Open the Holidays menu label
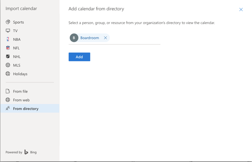Viewport: 252px width, 162px height. pos(20,74)
